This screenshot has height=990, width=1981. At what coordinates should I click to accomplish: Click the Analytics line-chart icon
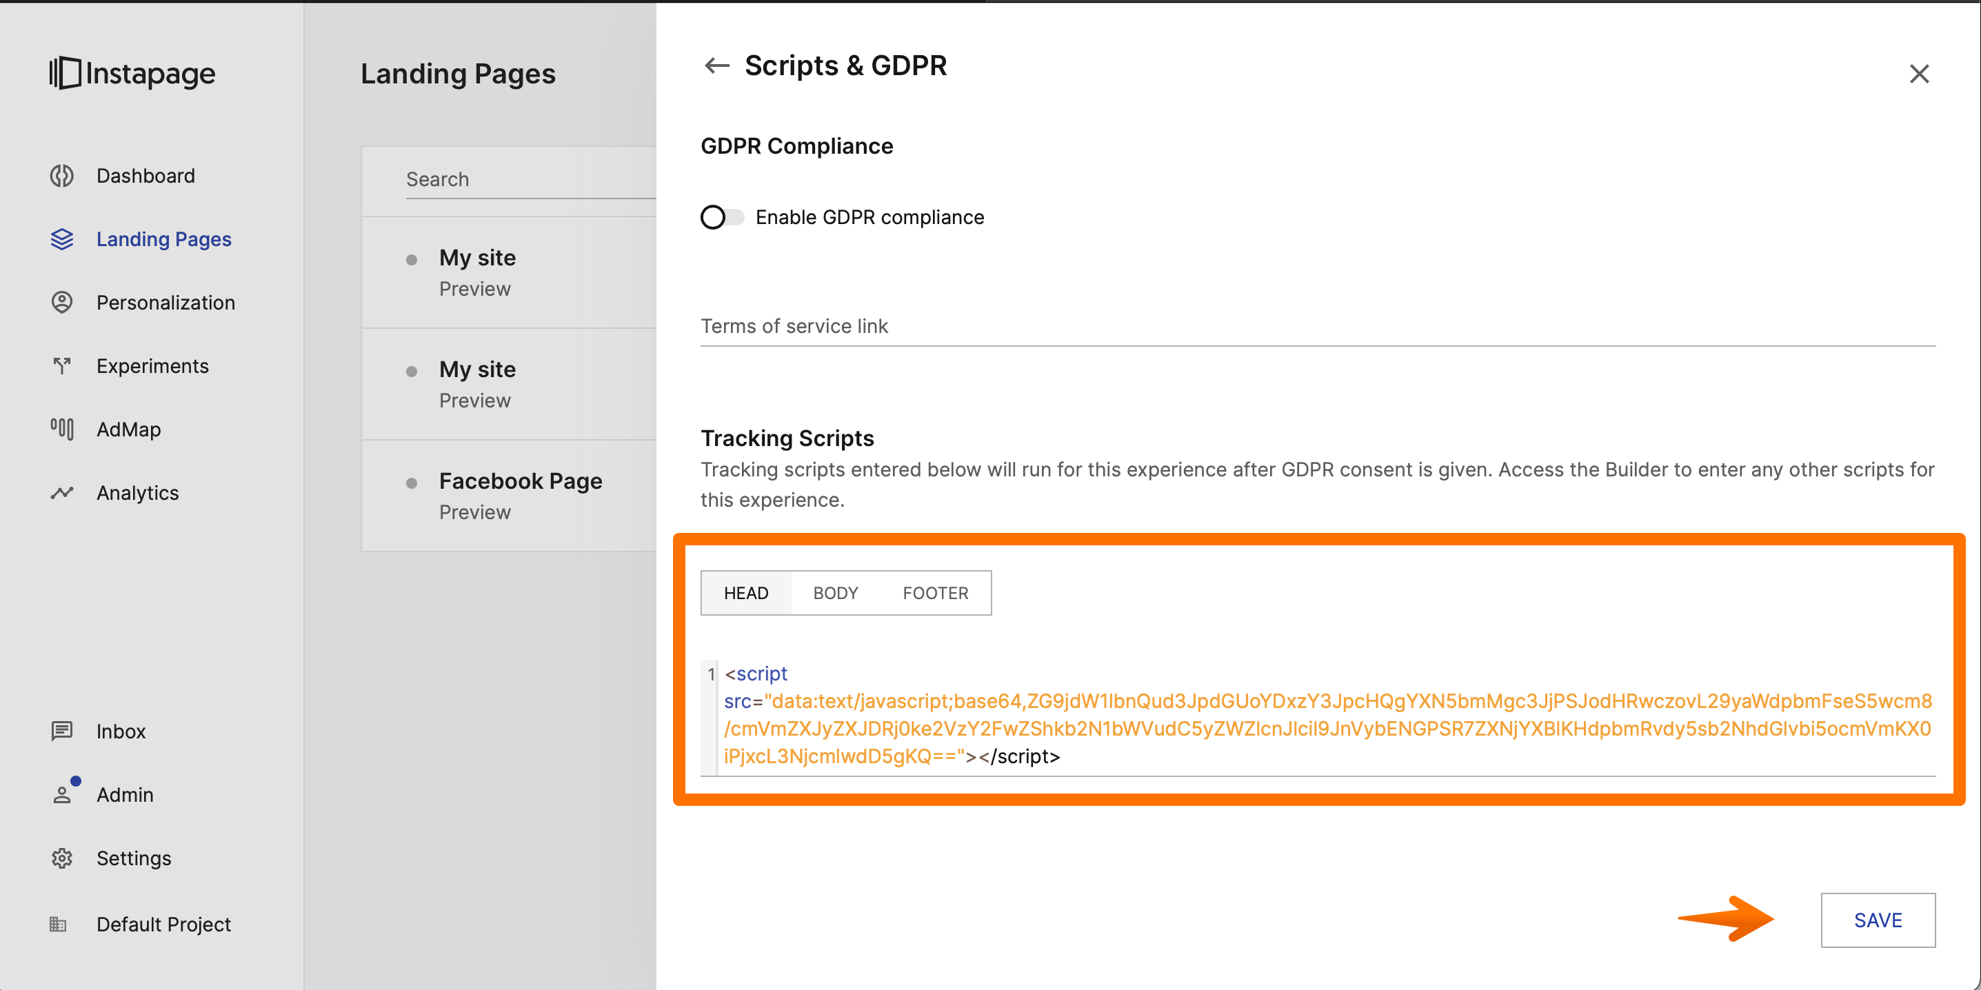[61, 493]
